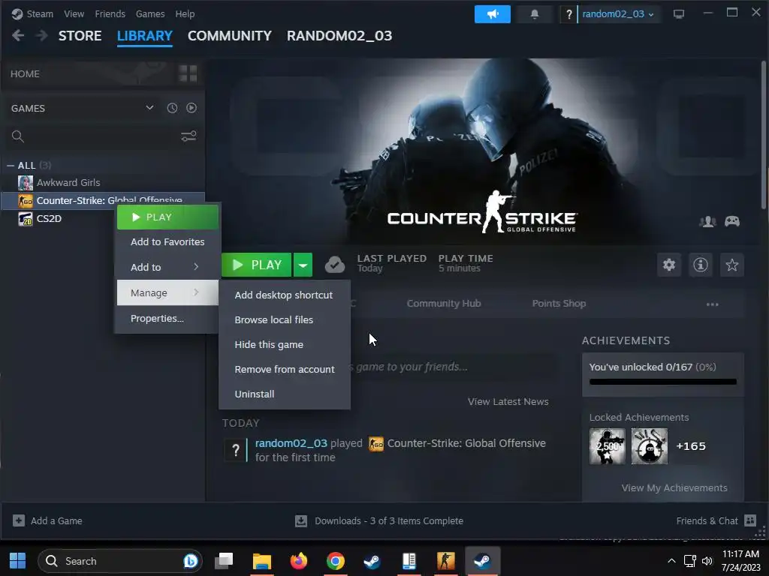This screenshot has width=769, height=576.
Task: Go back with the left arrow
Action: click(x=18, y=35)
